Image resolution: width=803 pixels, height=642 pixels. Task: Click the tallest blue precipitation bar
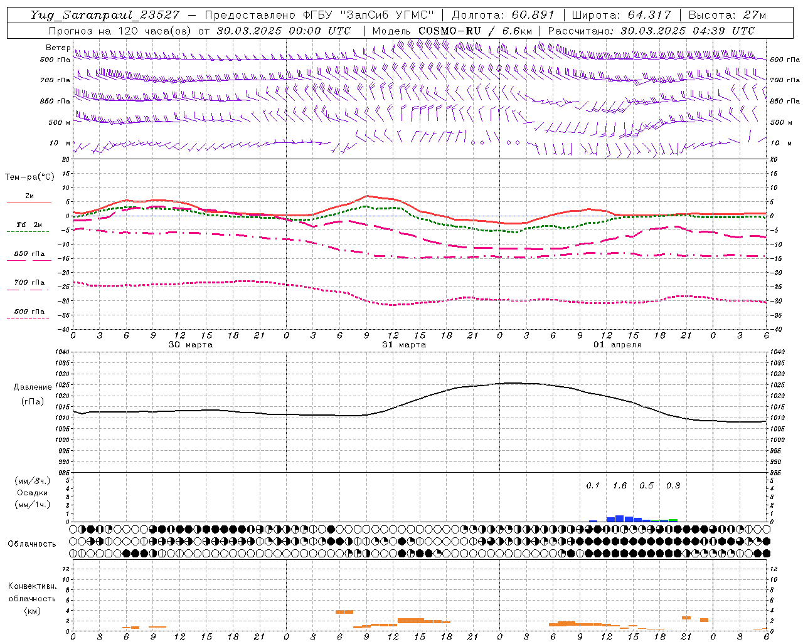tap(620, 518)
